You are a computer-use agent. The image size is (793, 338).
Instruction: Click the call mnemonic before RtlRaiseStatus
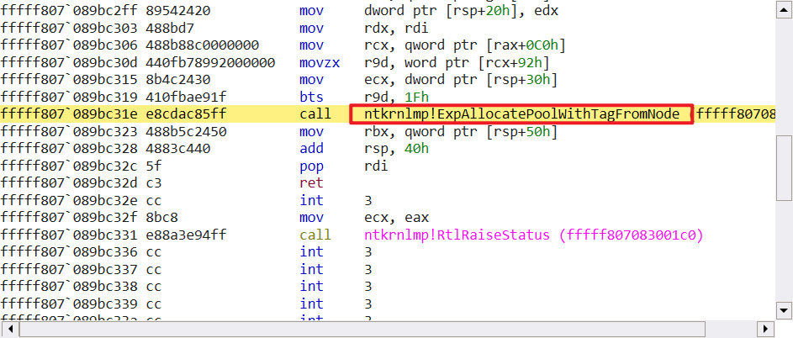315,235
